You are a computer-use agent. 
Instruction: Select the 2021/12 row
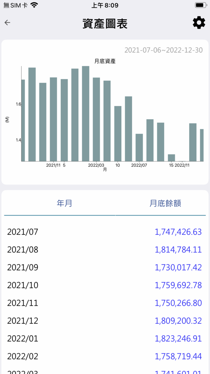(105, 321)
